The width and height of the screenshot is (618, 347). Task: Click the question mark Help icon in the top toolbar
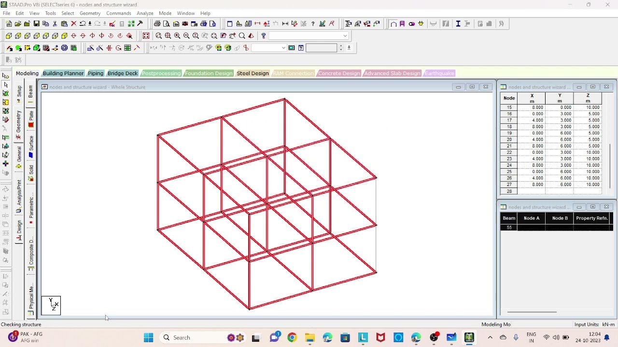click(x=313, y=24)
